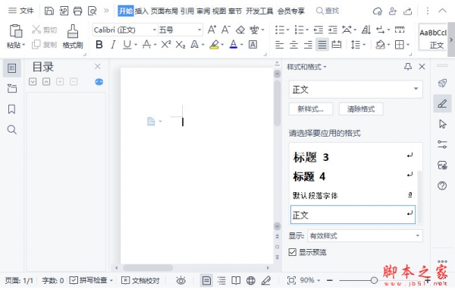Select justify alignment
Viewport: 455px width, 290px height.
pos(322,45)
